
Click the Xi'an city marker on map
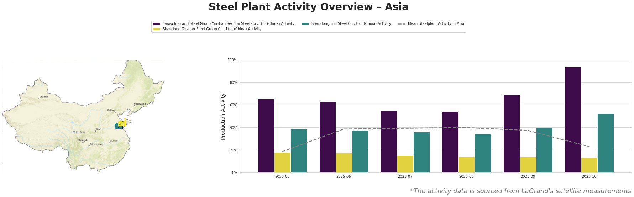[95, 131]
